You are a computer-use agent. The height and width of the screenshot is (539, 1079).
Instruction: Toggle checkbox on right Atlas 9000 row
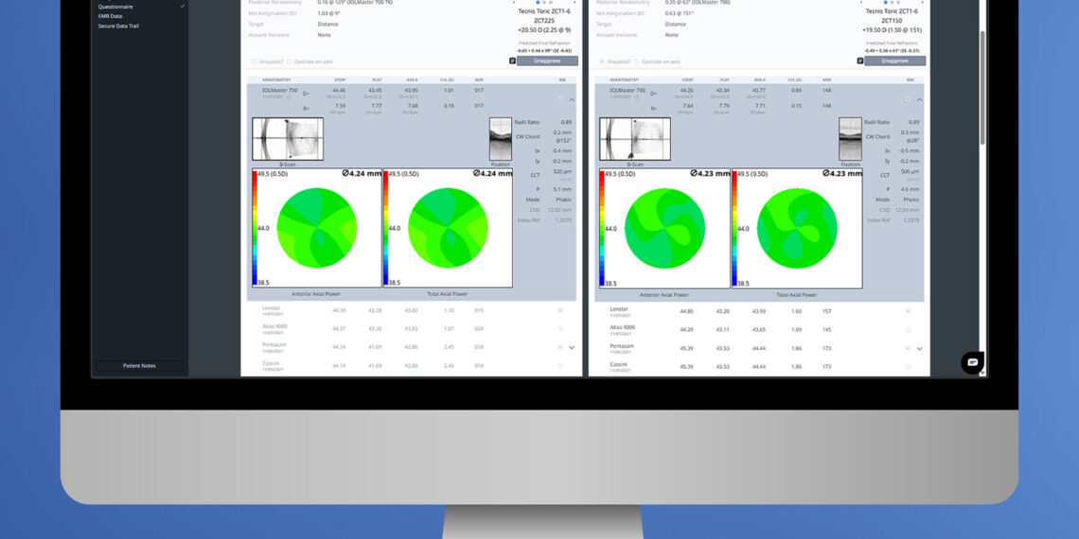pyautogui.click(x=908, y=329)
